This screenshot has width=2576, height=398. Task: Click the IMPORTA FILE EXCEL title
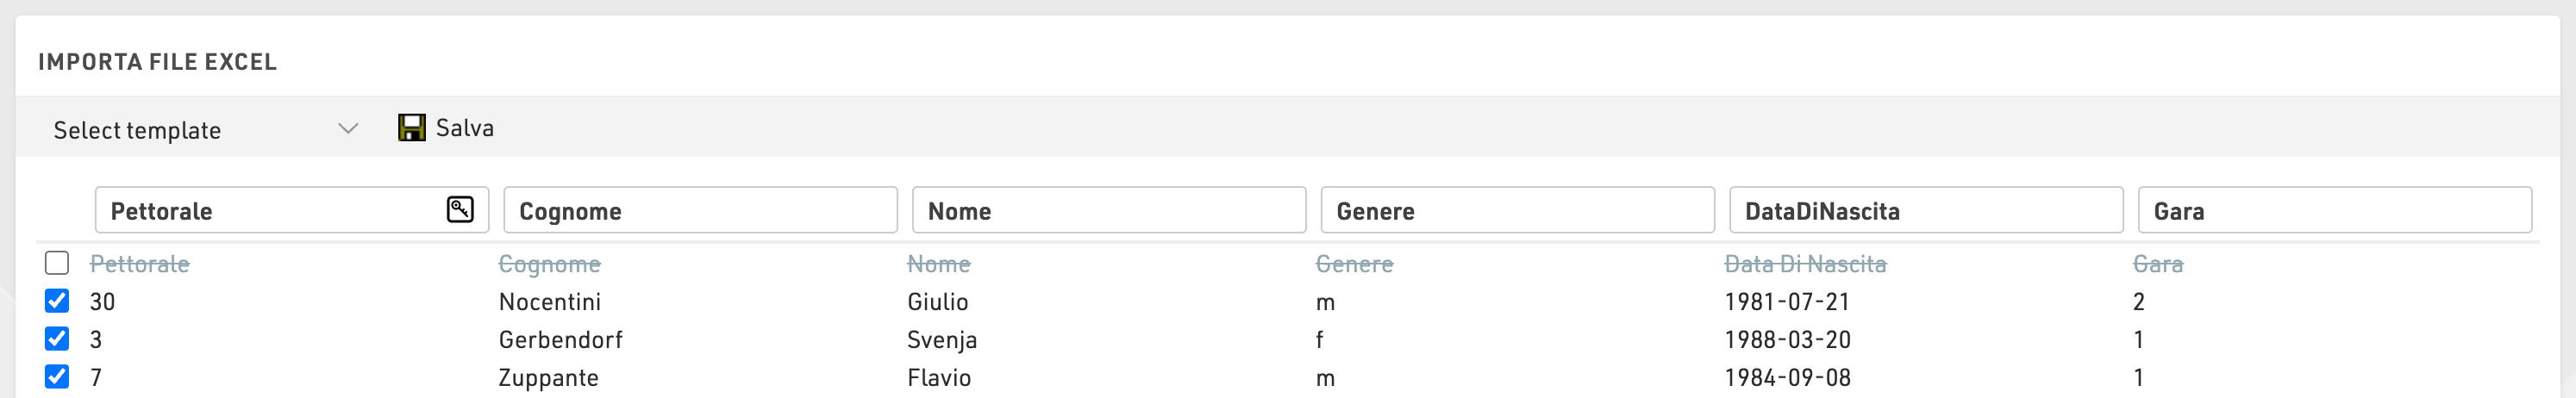[157, 62]
